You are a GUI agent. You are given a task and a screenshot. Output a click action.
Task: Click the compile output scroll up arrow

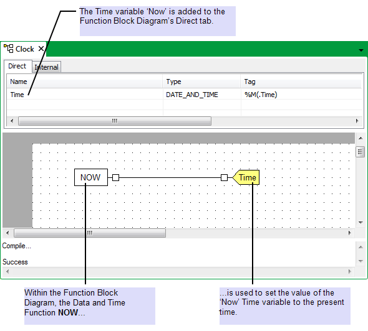point(361,247)
